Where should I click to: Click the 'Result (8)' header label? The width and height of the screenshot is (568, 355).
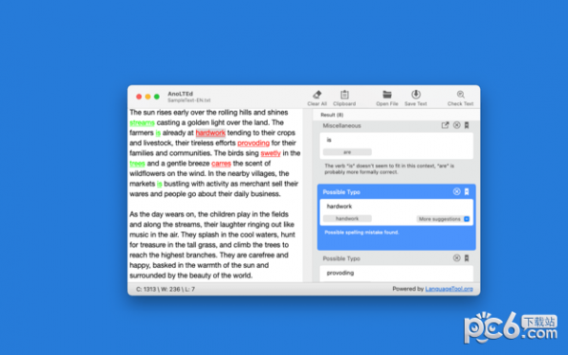pyautogui.click(x=332, y=115)
